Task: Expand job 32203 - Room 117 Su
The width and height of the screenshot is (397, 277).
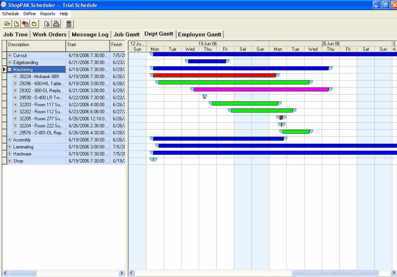Action: click(16, 104)
